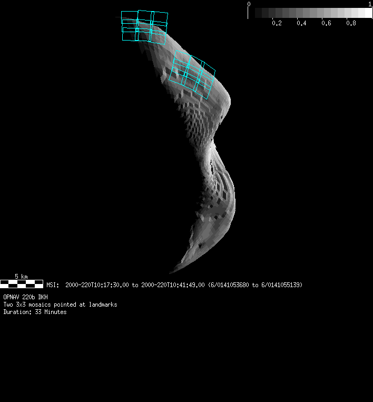Click the 0.4 tick label on color bar
This screenshot has height=402, width=373.
[301, 23]
